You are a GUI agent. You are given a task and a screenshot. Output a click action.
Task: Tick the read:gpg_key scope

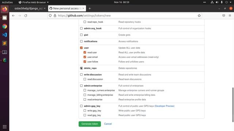[x=85, y=115]
